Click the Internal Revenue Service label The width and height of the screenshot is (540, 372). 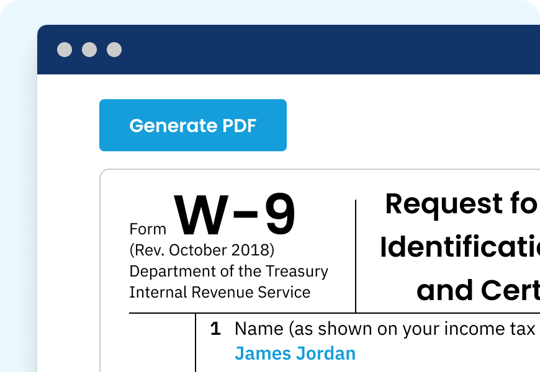218,291
